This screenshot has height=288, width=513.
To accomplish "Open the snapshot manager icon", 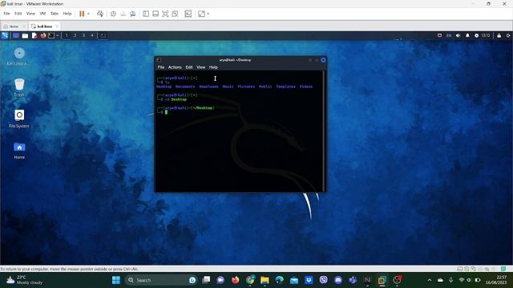I will pyautogui.click(x=133, y=14).
